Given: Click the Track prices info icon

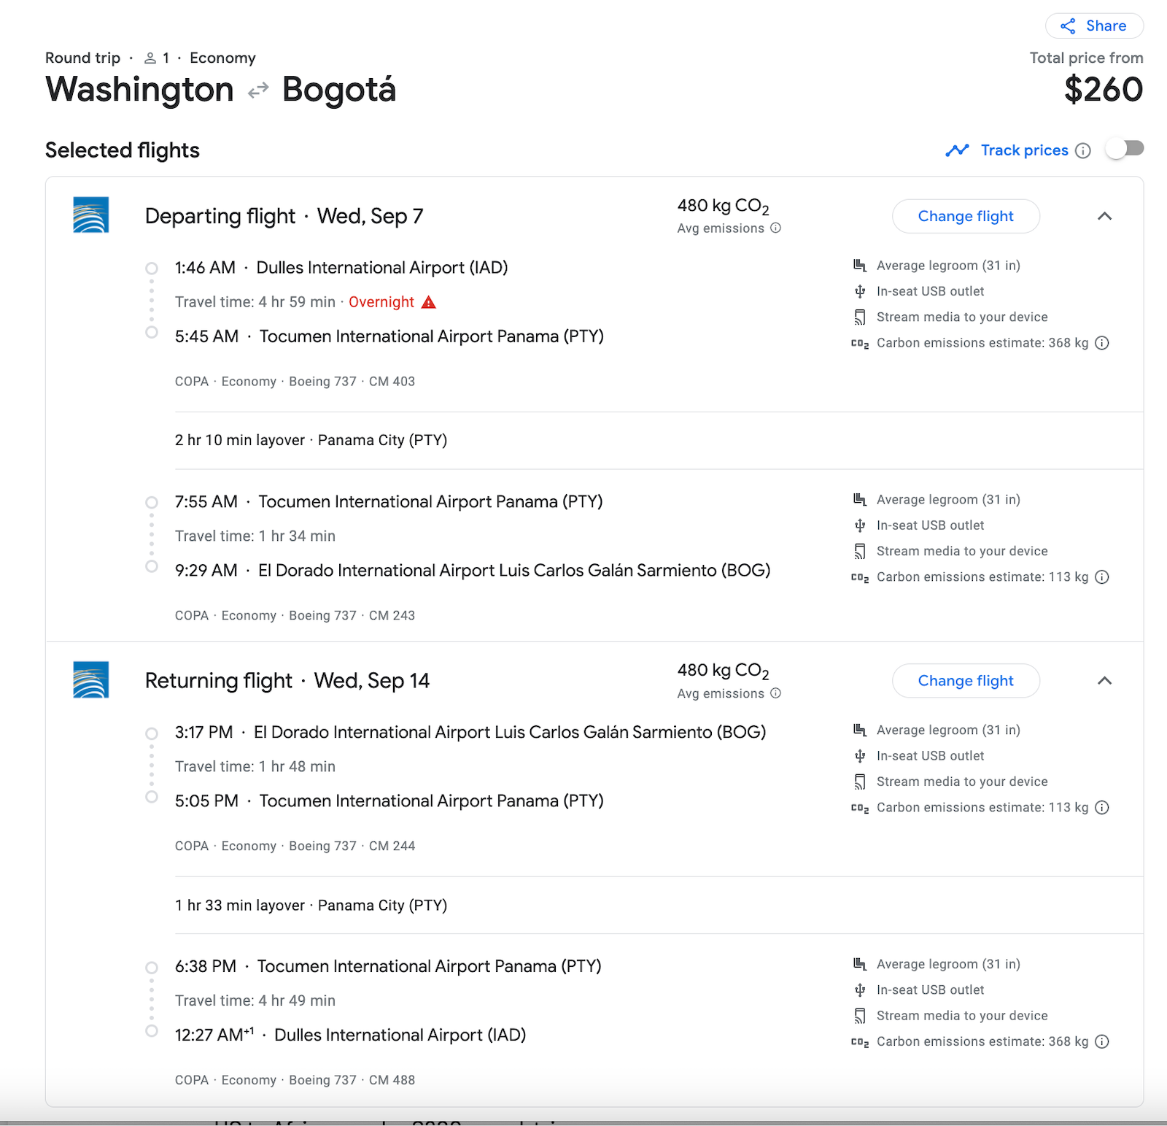Looking at the screenshot, I should point(1084,150).
